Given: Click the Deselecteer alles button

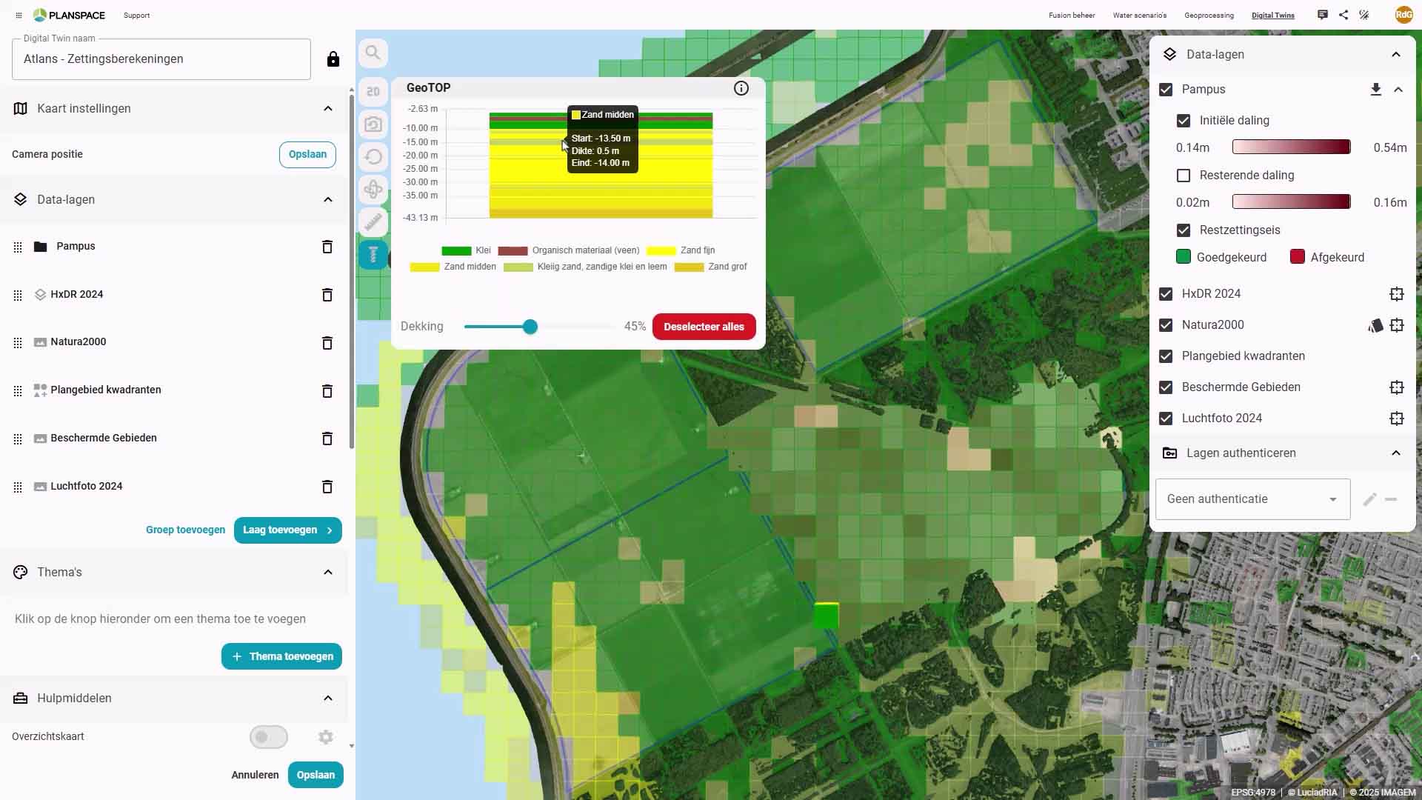Looking at the screenshot, I should [704, 327].
